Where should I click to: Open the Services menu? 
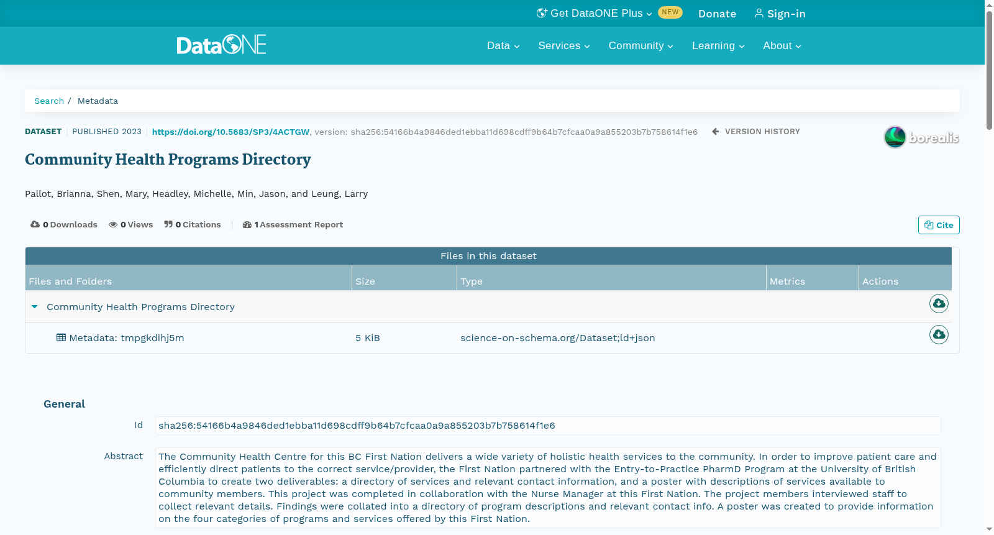click(564, 45)
